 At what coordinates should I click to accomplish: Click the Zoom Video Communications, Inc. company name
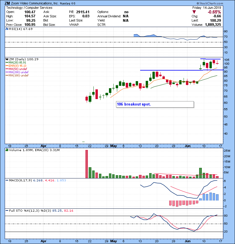pos(35,3)
